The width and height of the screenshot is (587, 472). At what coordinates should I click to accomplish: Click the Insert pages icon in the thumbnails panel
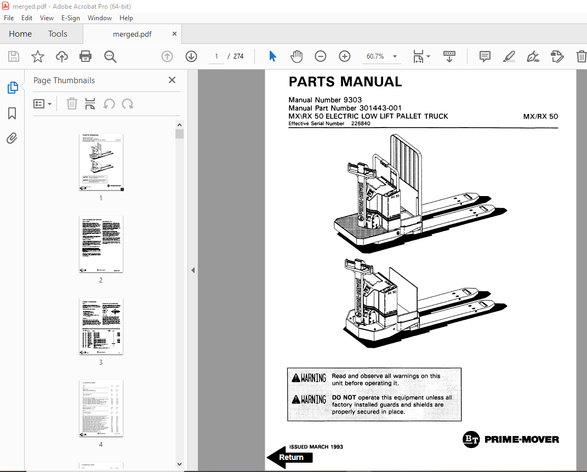click(90, 103)
